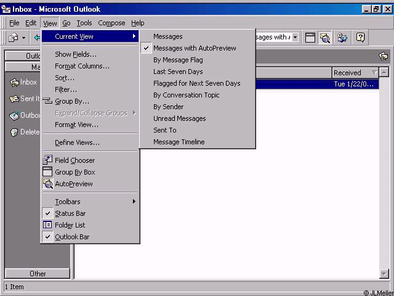Viewport: 394px width, 296px height.
Task: Choose Sort... from the View menu
Action: pyautogui.click(x=90, y=78)
